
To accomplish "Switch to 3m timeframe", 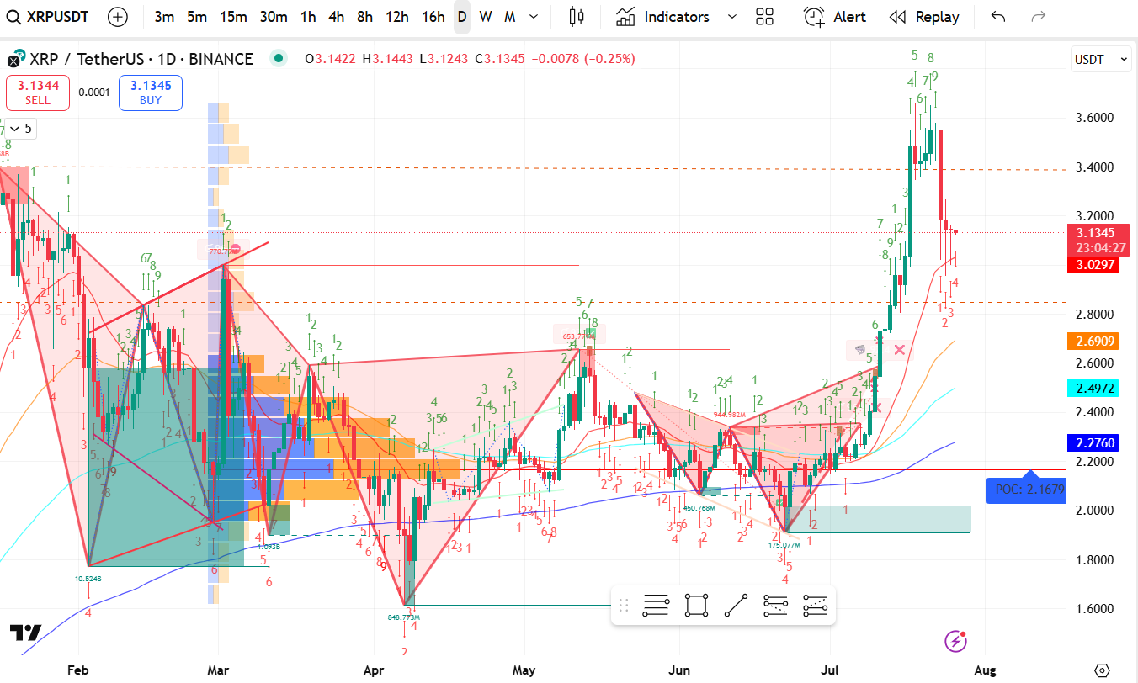I will click(165, 17).
